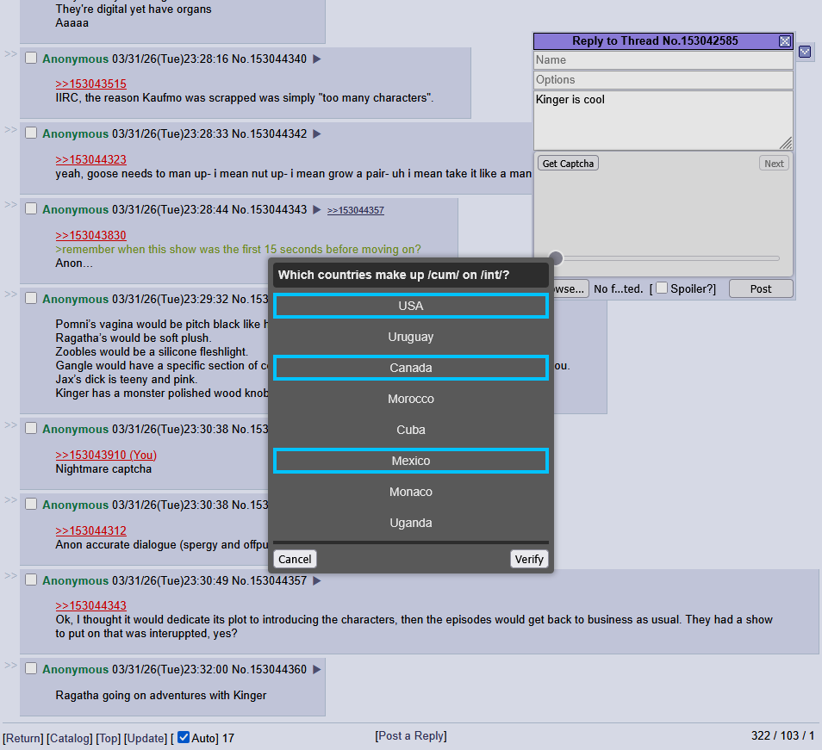Follow quote link >>153044312
The width and height of the screenshot is (822, 750).
tap(90, 530)
